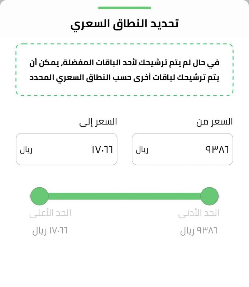
Task: Select the السعر إلى input field
Action: tap(67, 149)
